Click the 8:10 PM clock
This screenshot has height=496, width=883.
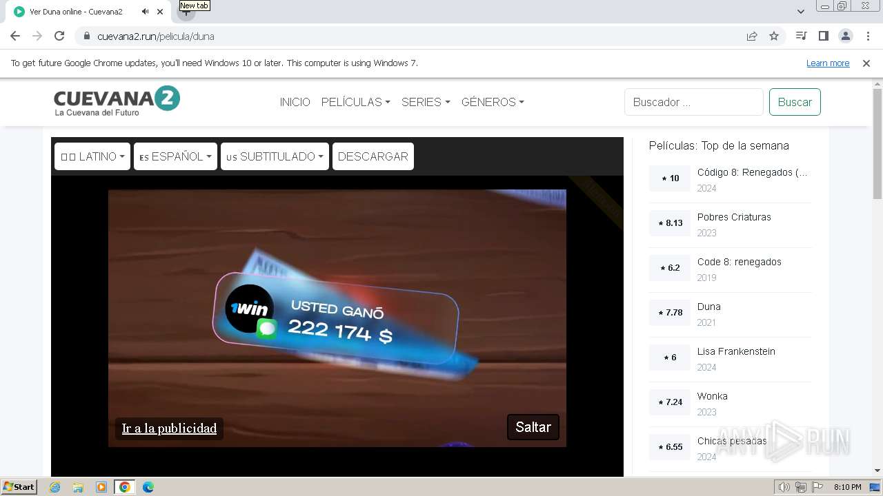pyautogui.click(x=847, y=487)
